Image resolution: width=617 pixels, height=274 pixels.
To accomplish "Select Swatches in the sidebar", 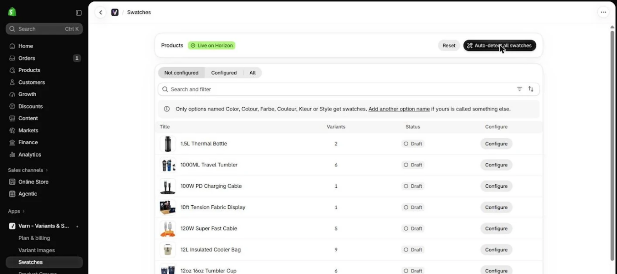I will pos(44,262).
